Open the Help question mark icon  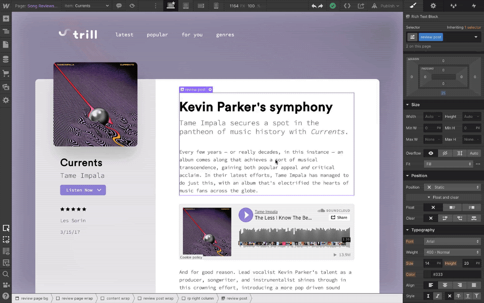pyautogui.click(x=6, y=296)
